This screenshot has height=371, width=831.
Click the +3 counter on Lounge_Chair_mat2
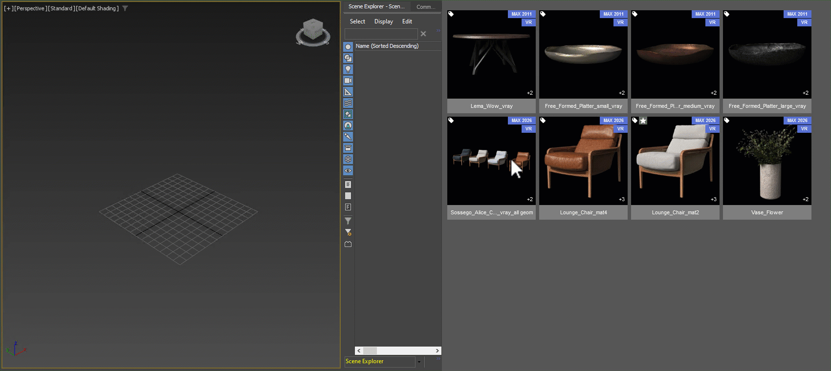point(714,199)
